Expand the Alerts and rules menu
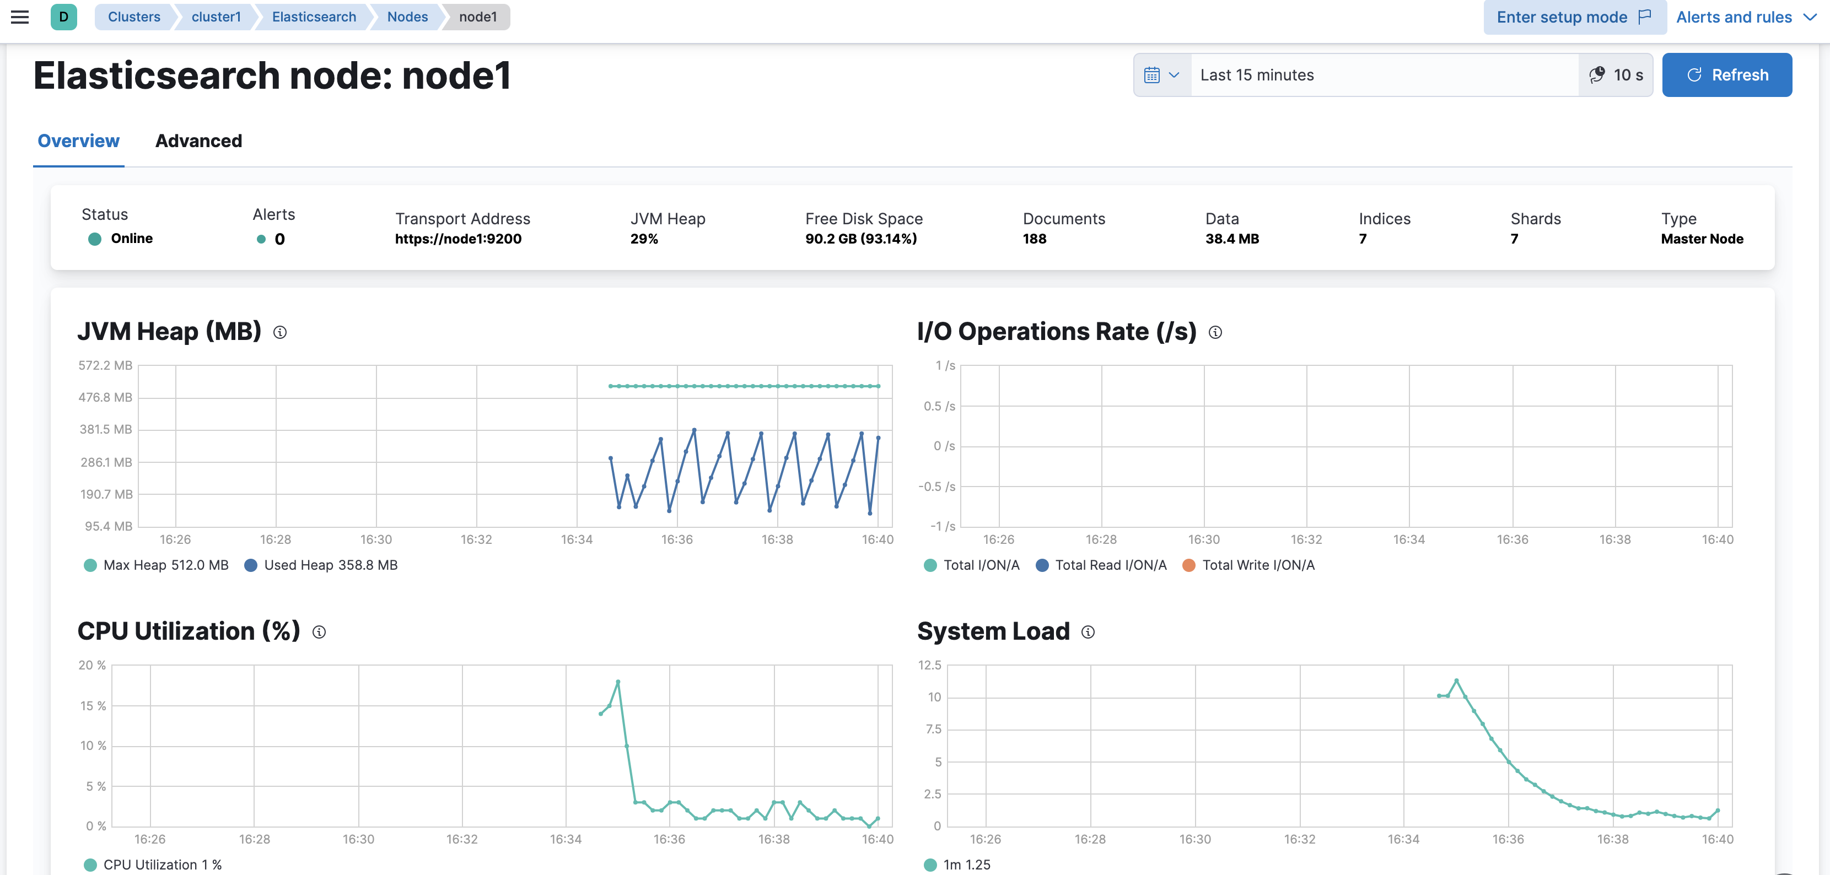The height and width of the screenshot is (875, 1830). (x=1746, y=17)
